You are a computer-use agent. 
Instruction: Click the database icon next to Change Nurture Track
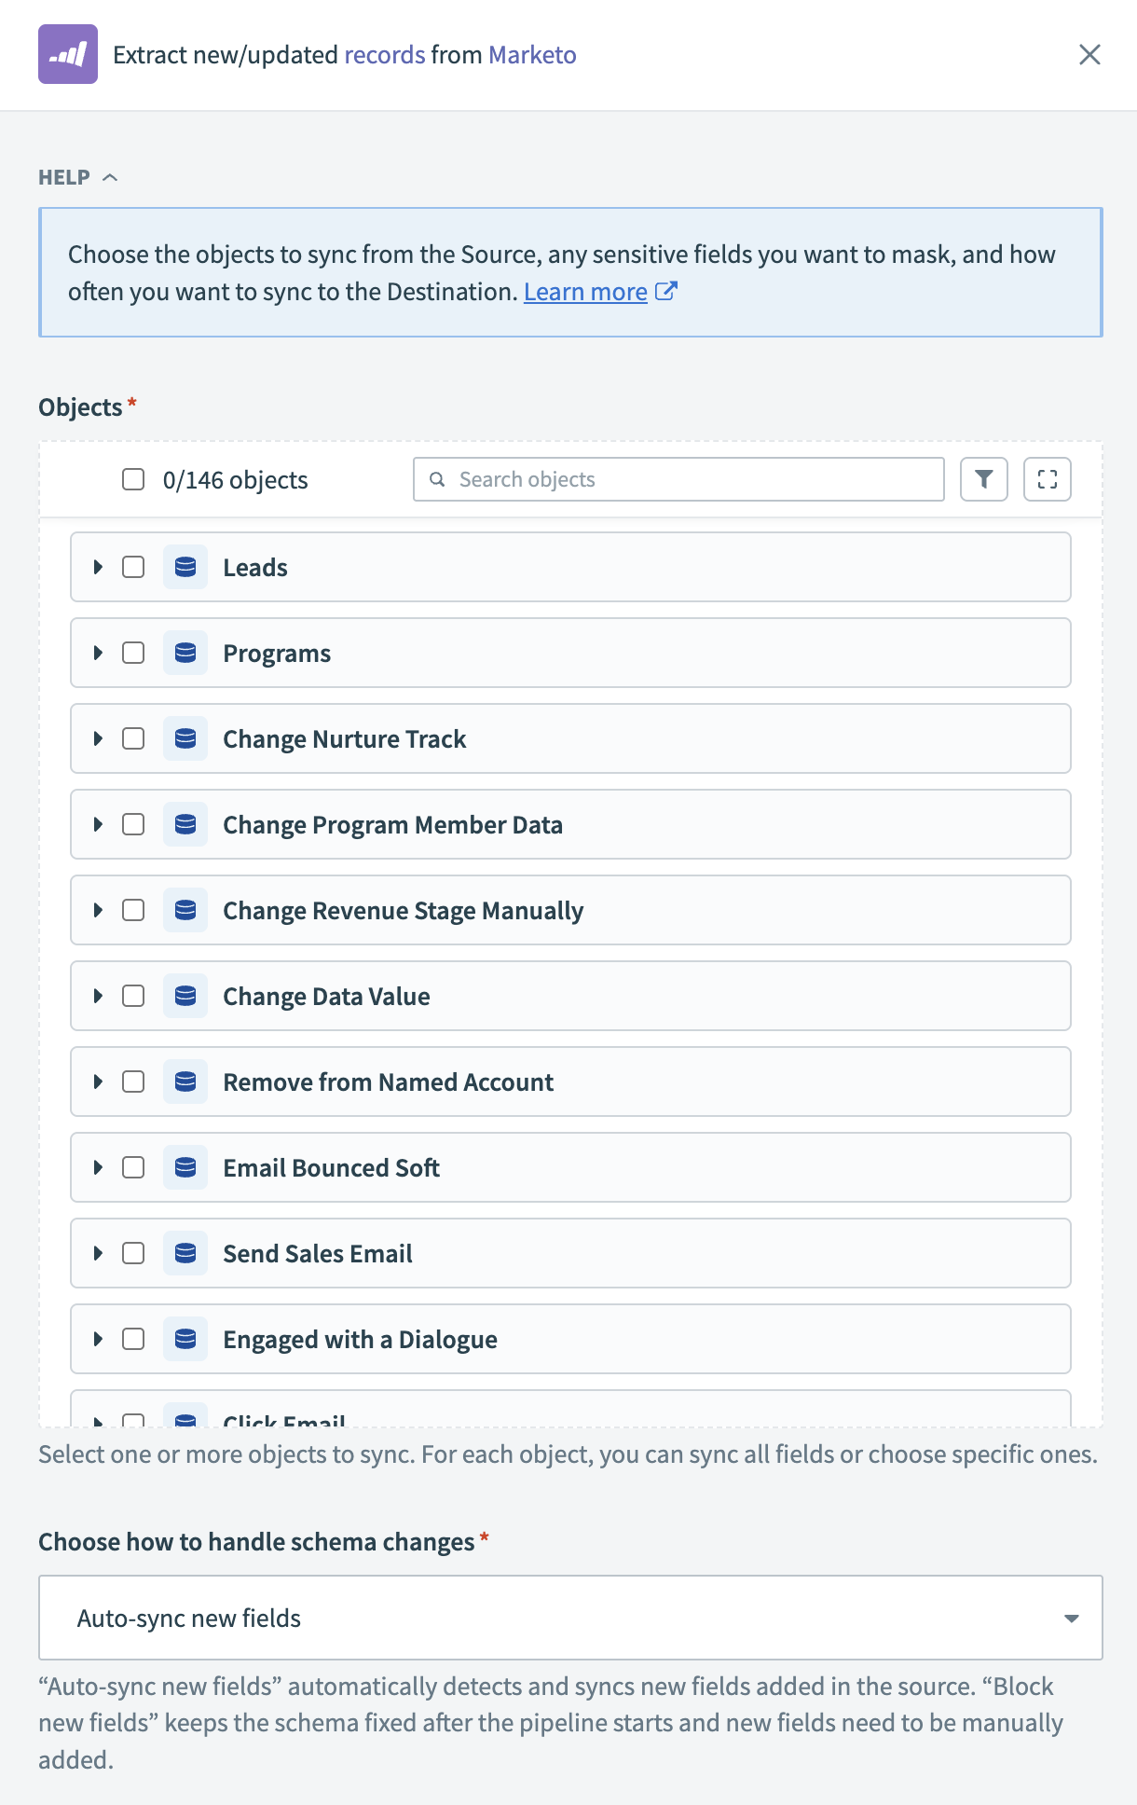click(185, 738)
